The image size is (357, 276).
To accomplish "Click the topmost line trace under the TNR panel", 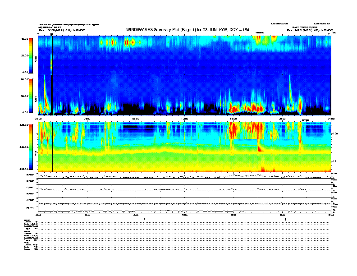I will (184, 176).
